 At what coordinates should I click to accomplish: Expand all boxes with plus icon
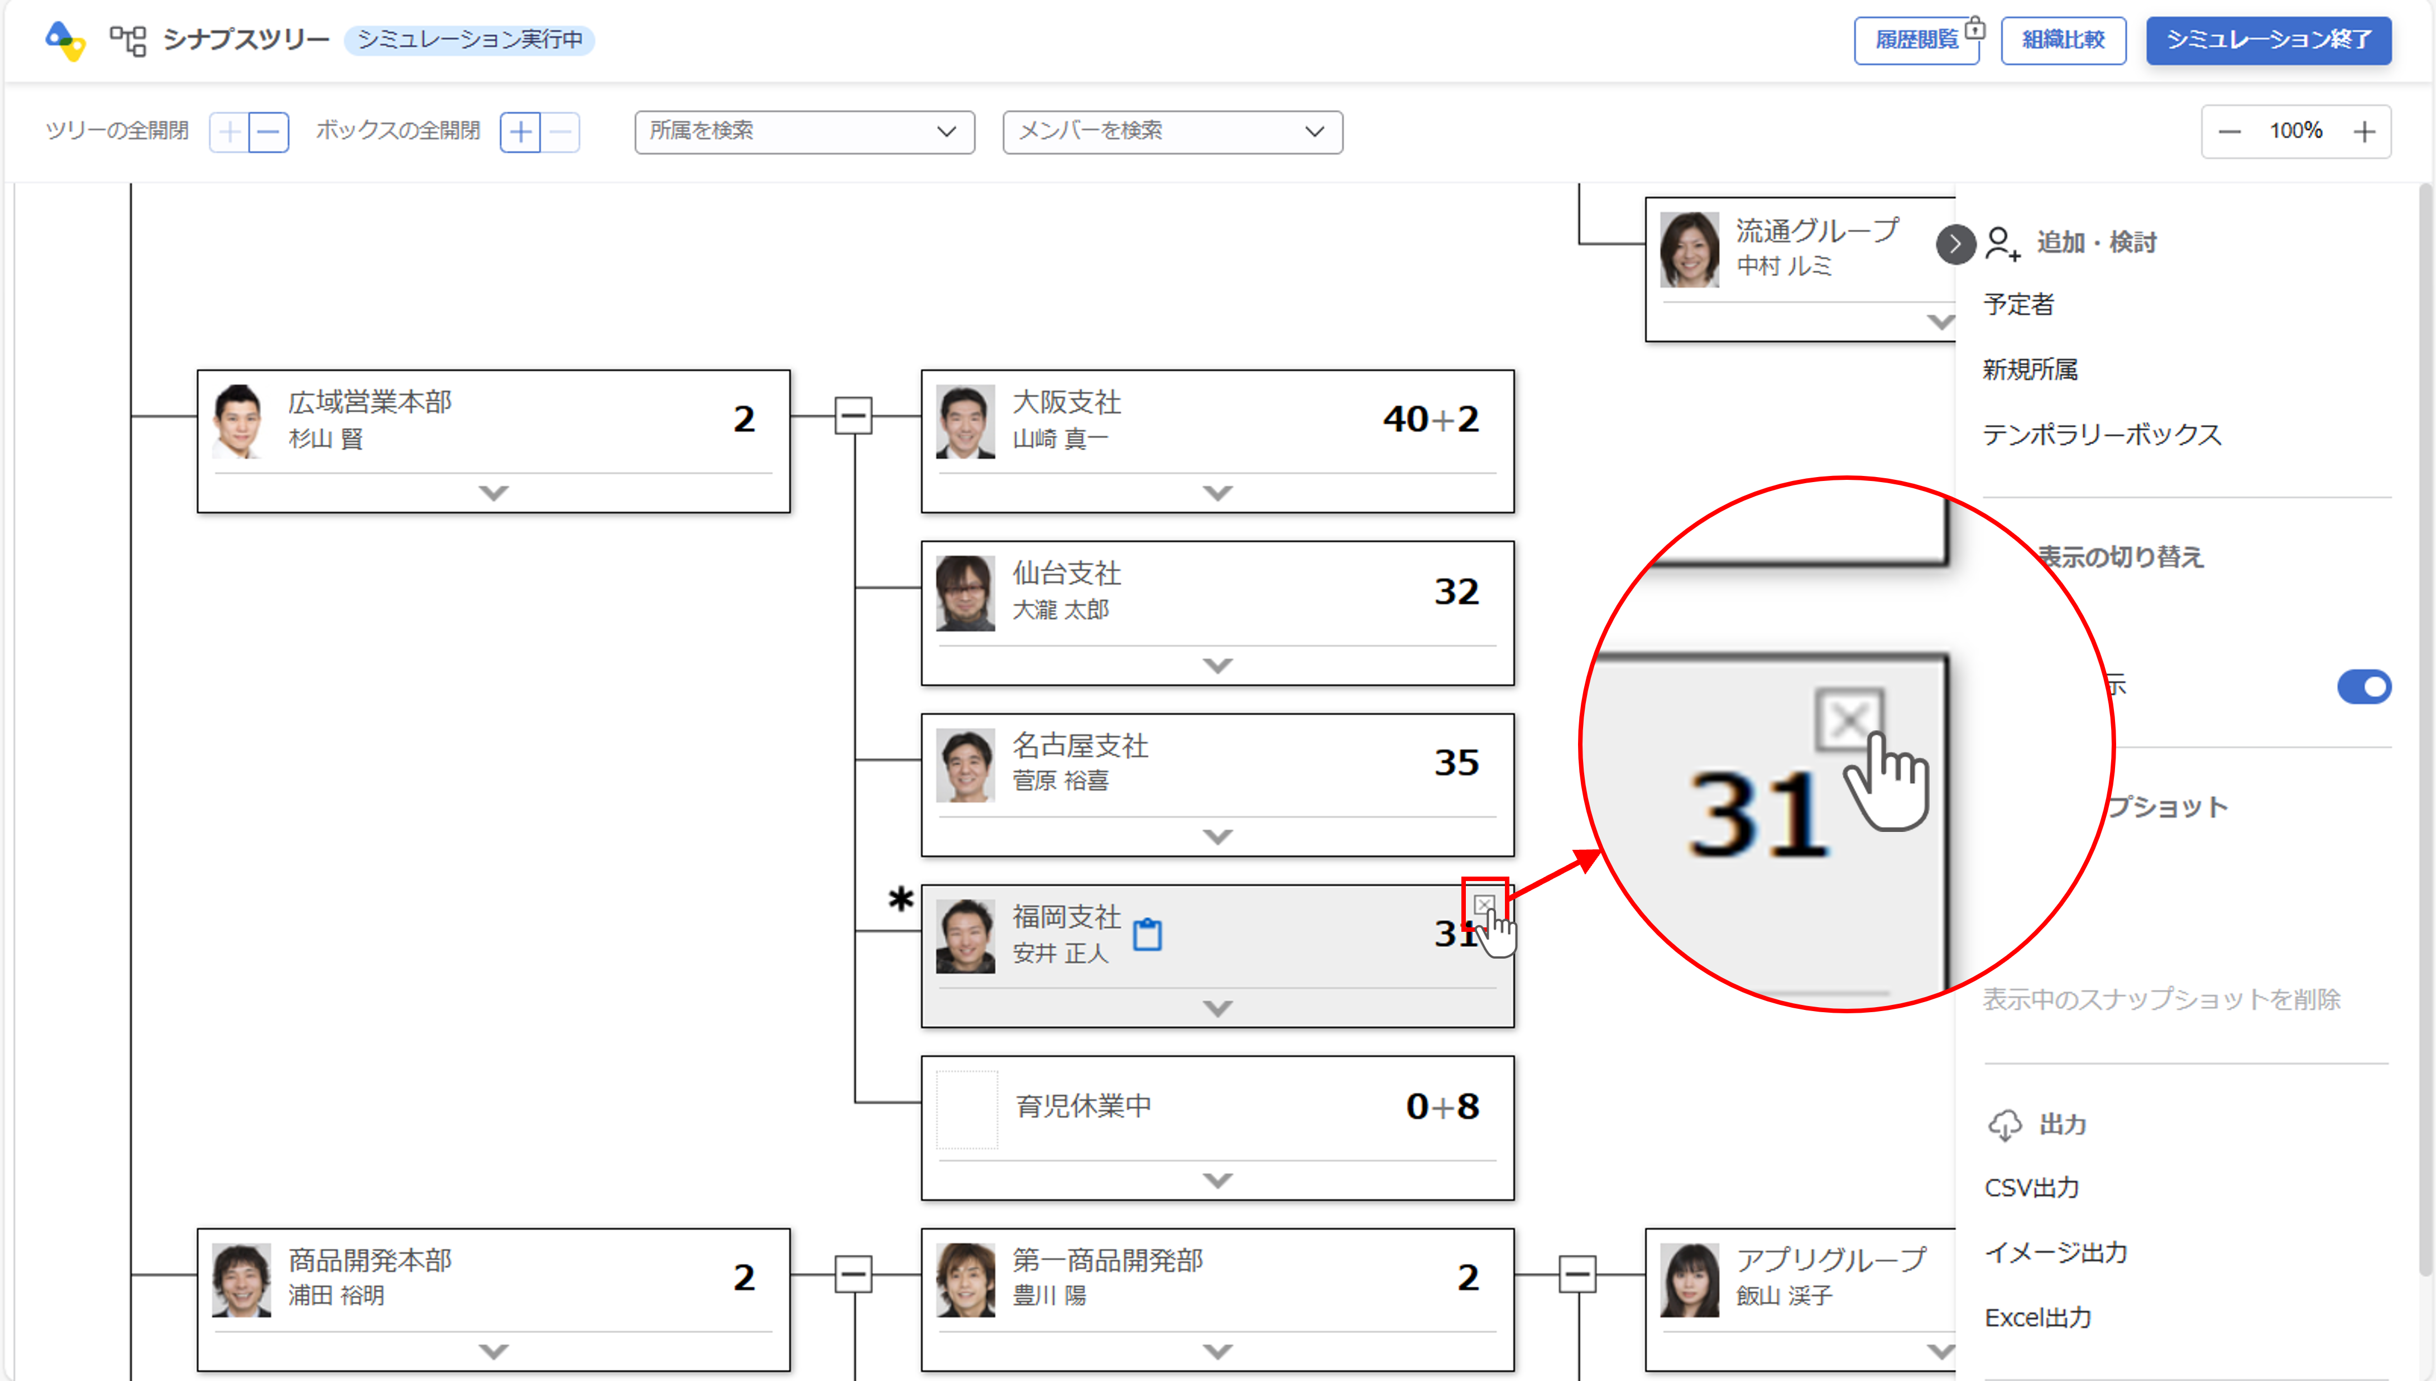(520, 132)
